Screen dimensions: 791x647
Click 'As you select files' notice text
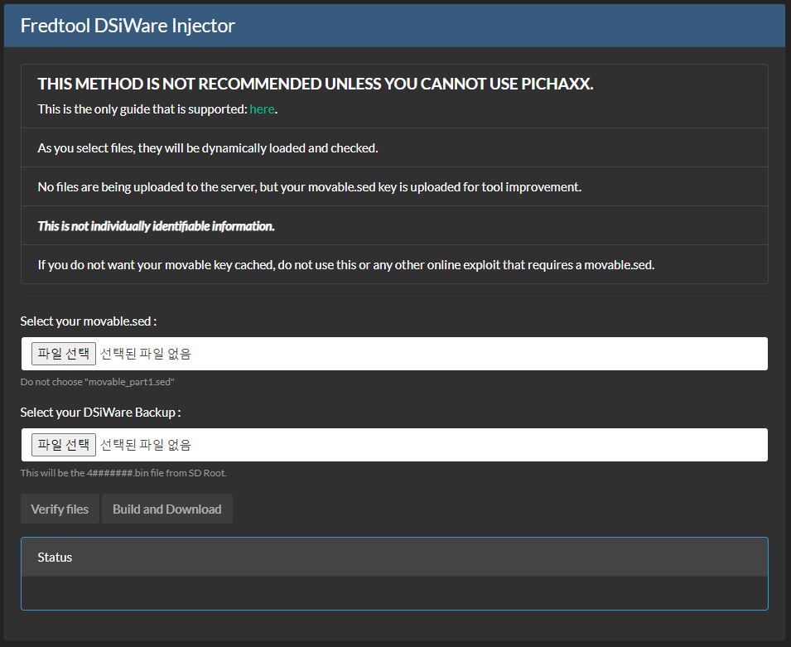tap(208, 148)
